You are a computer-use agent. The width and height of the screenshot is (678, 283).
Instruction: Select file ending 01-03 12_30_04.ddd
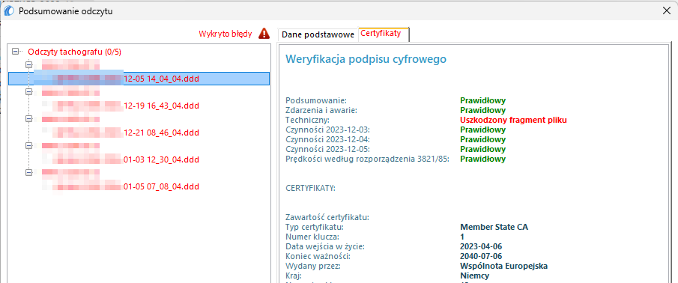[x=121, y=160]
